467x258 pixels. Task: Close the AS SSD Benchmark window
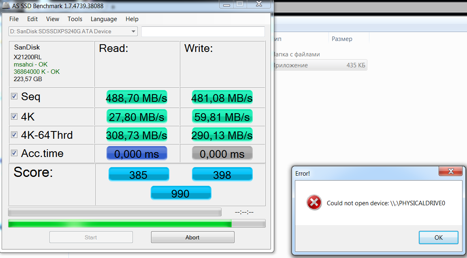click(259, 4)
